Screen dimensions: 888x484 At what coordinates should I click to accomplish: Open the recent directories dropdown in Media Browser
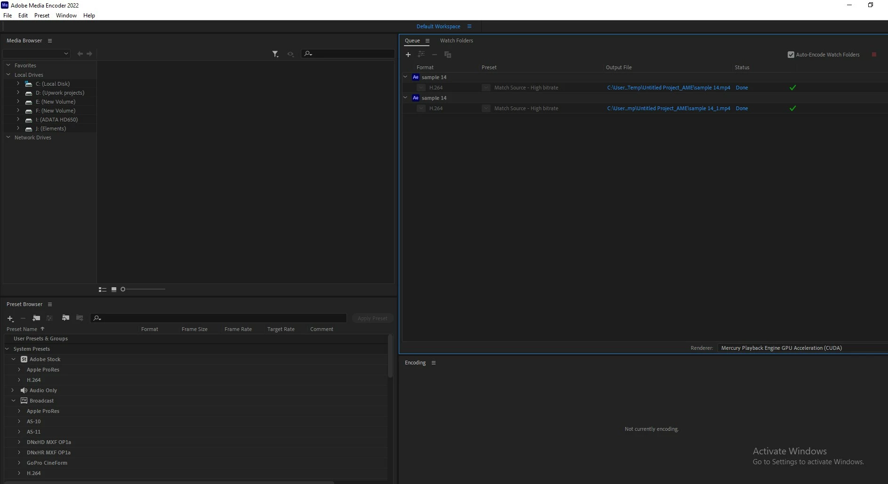pos(36,54)
